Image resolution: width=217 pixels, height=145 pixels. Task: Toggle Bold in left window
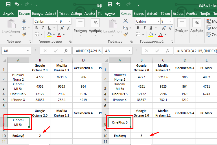36,28
